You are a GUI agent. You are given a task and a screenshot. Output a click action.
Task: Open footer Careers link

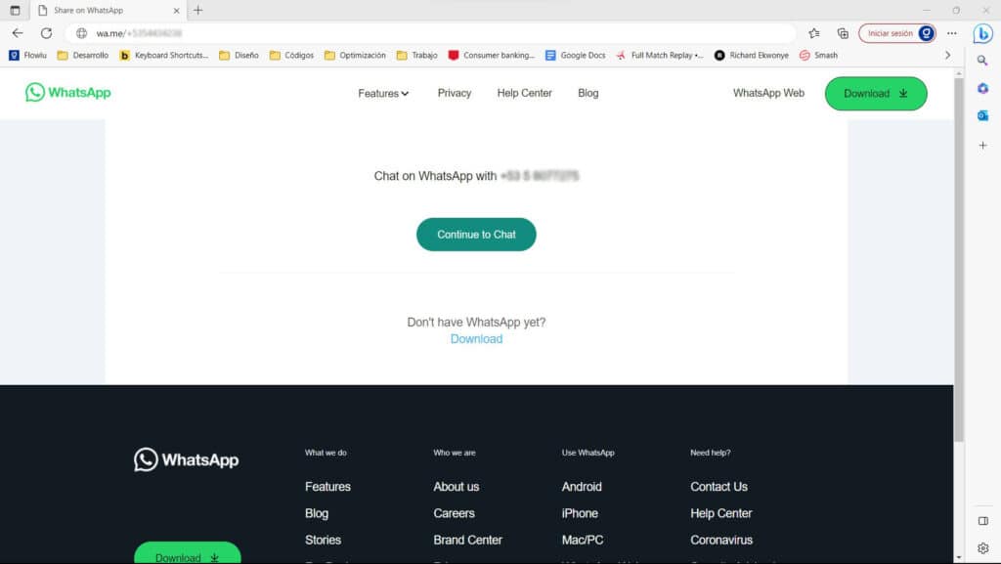454,513
